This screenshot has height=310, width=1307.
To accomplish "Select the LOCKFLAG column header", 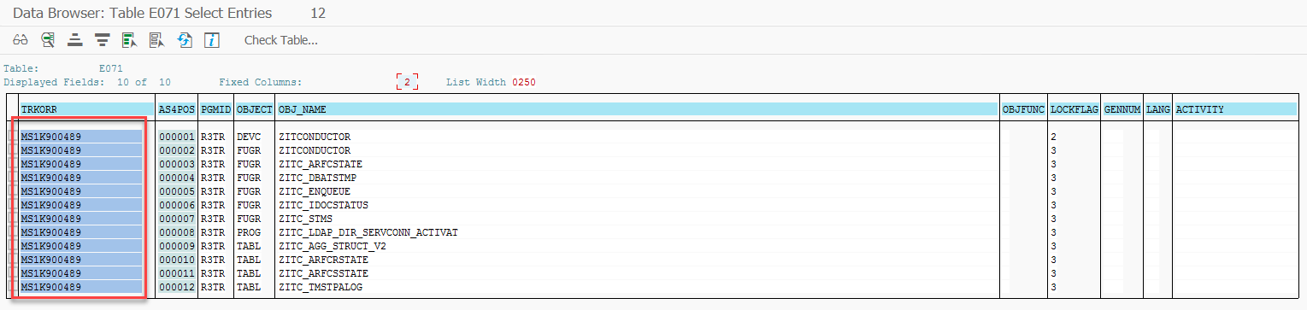I will (1074, 109).
